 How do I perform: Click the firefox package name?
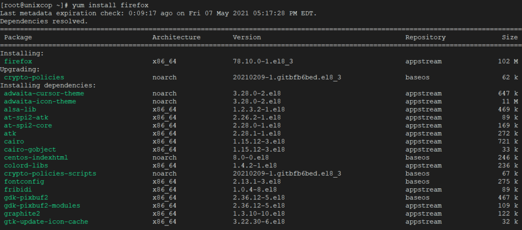[18, 62]
